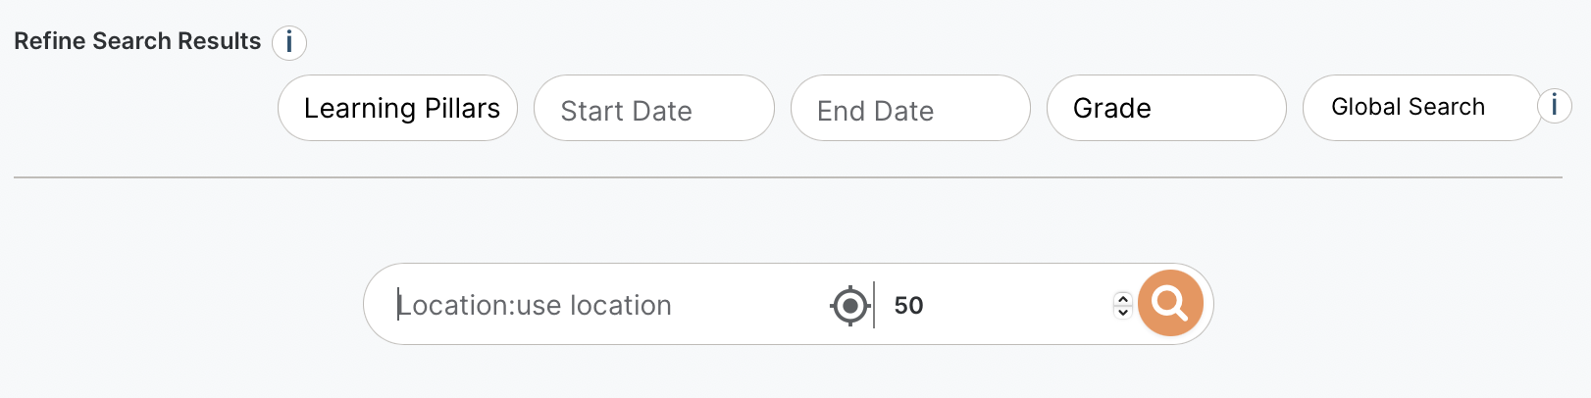Click the 'Location:use location' placeholder text
The width and height of the screenshot is (1591, 398).
[536, 306]
